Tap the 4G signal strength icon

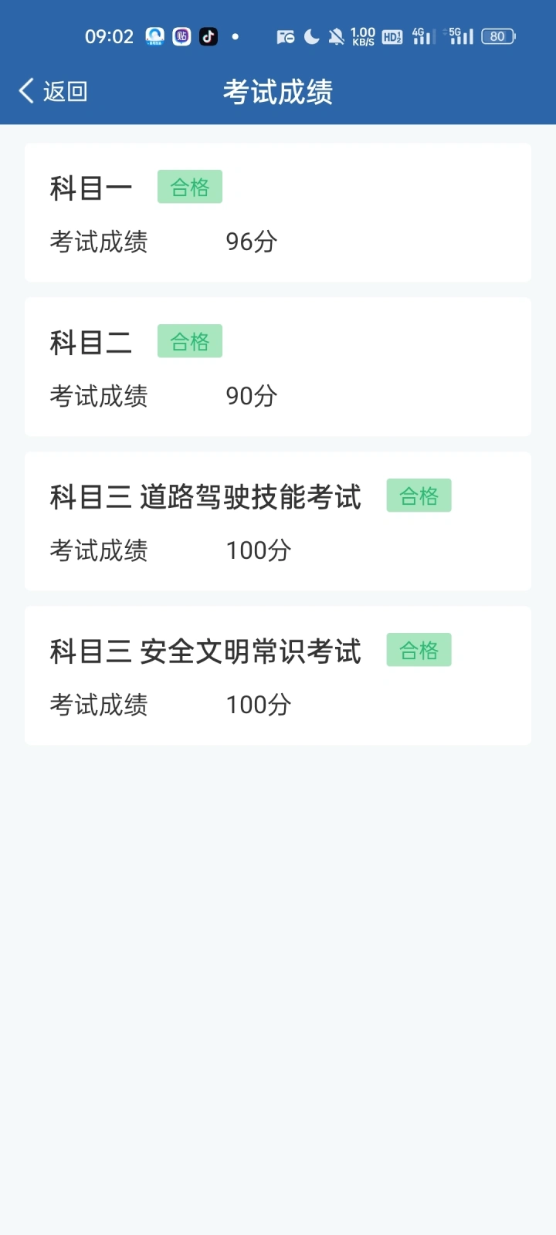click(x=423, y=36)
